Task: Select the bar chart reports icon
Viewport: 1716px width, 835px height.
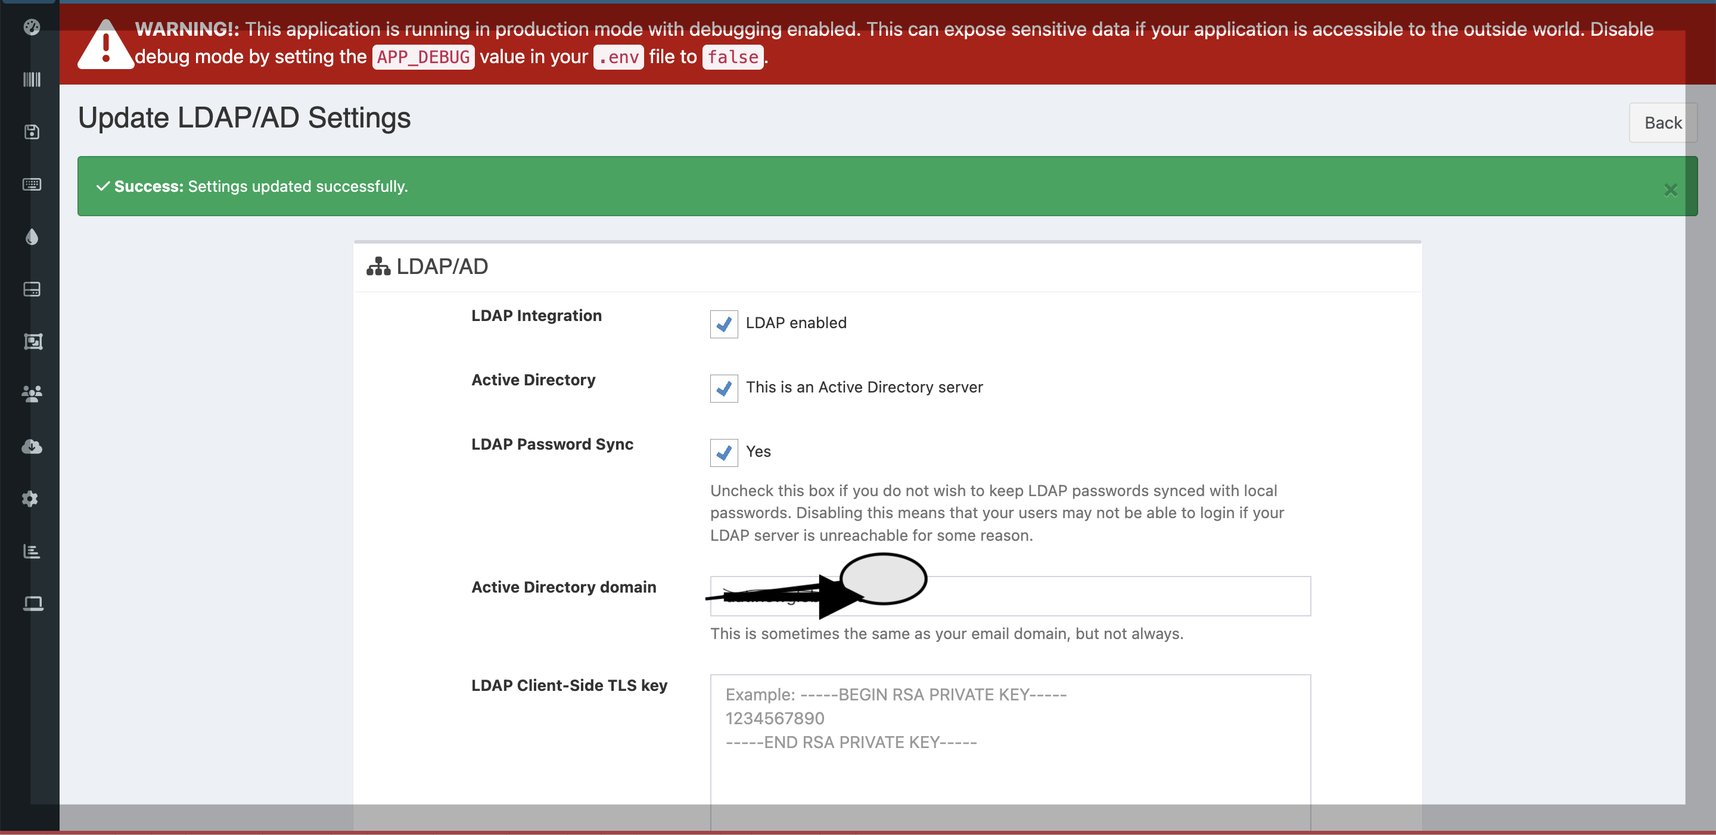Action: click(x=32, y=551)
